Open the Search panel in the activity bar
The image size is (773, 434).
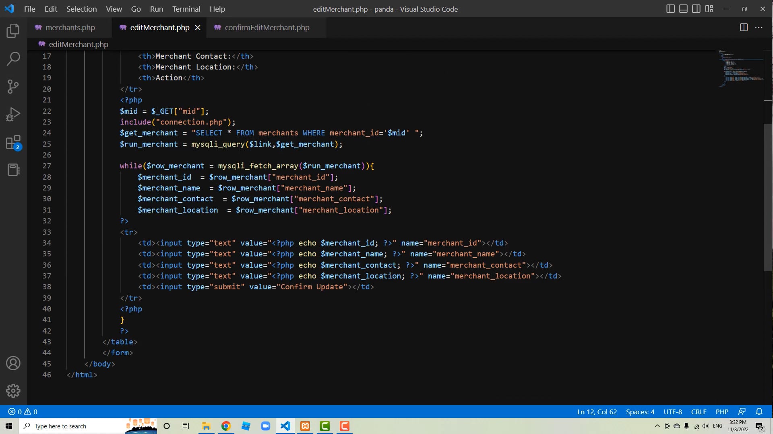point(13,59)
